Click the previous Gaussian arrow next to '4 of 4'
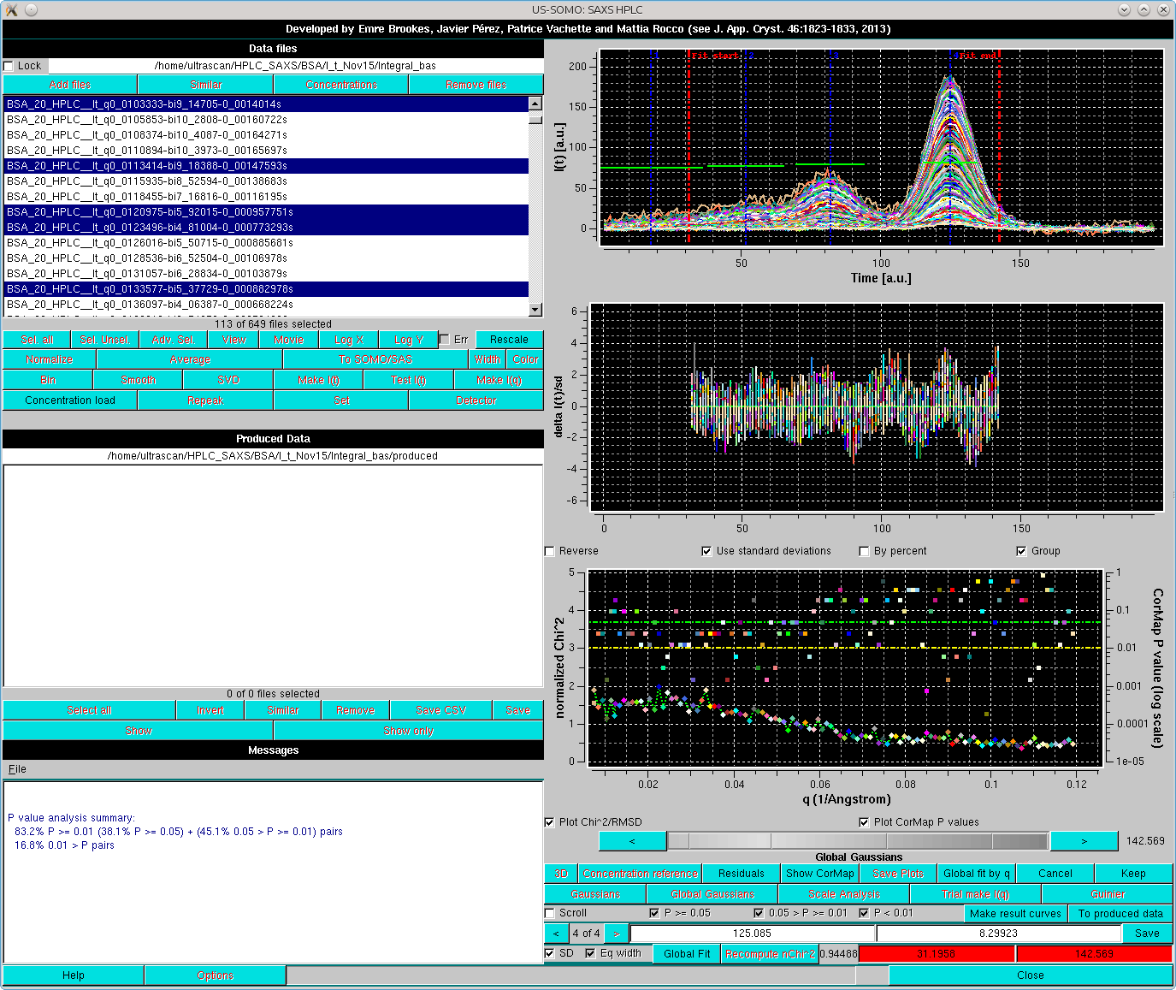Screen dimensions: 1176x990 coord(556,934)
